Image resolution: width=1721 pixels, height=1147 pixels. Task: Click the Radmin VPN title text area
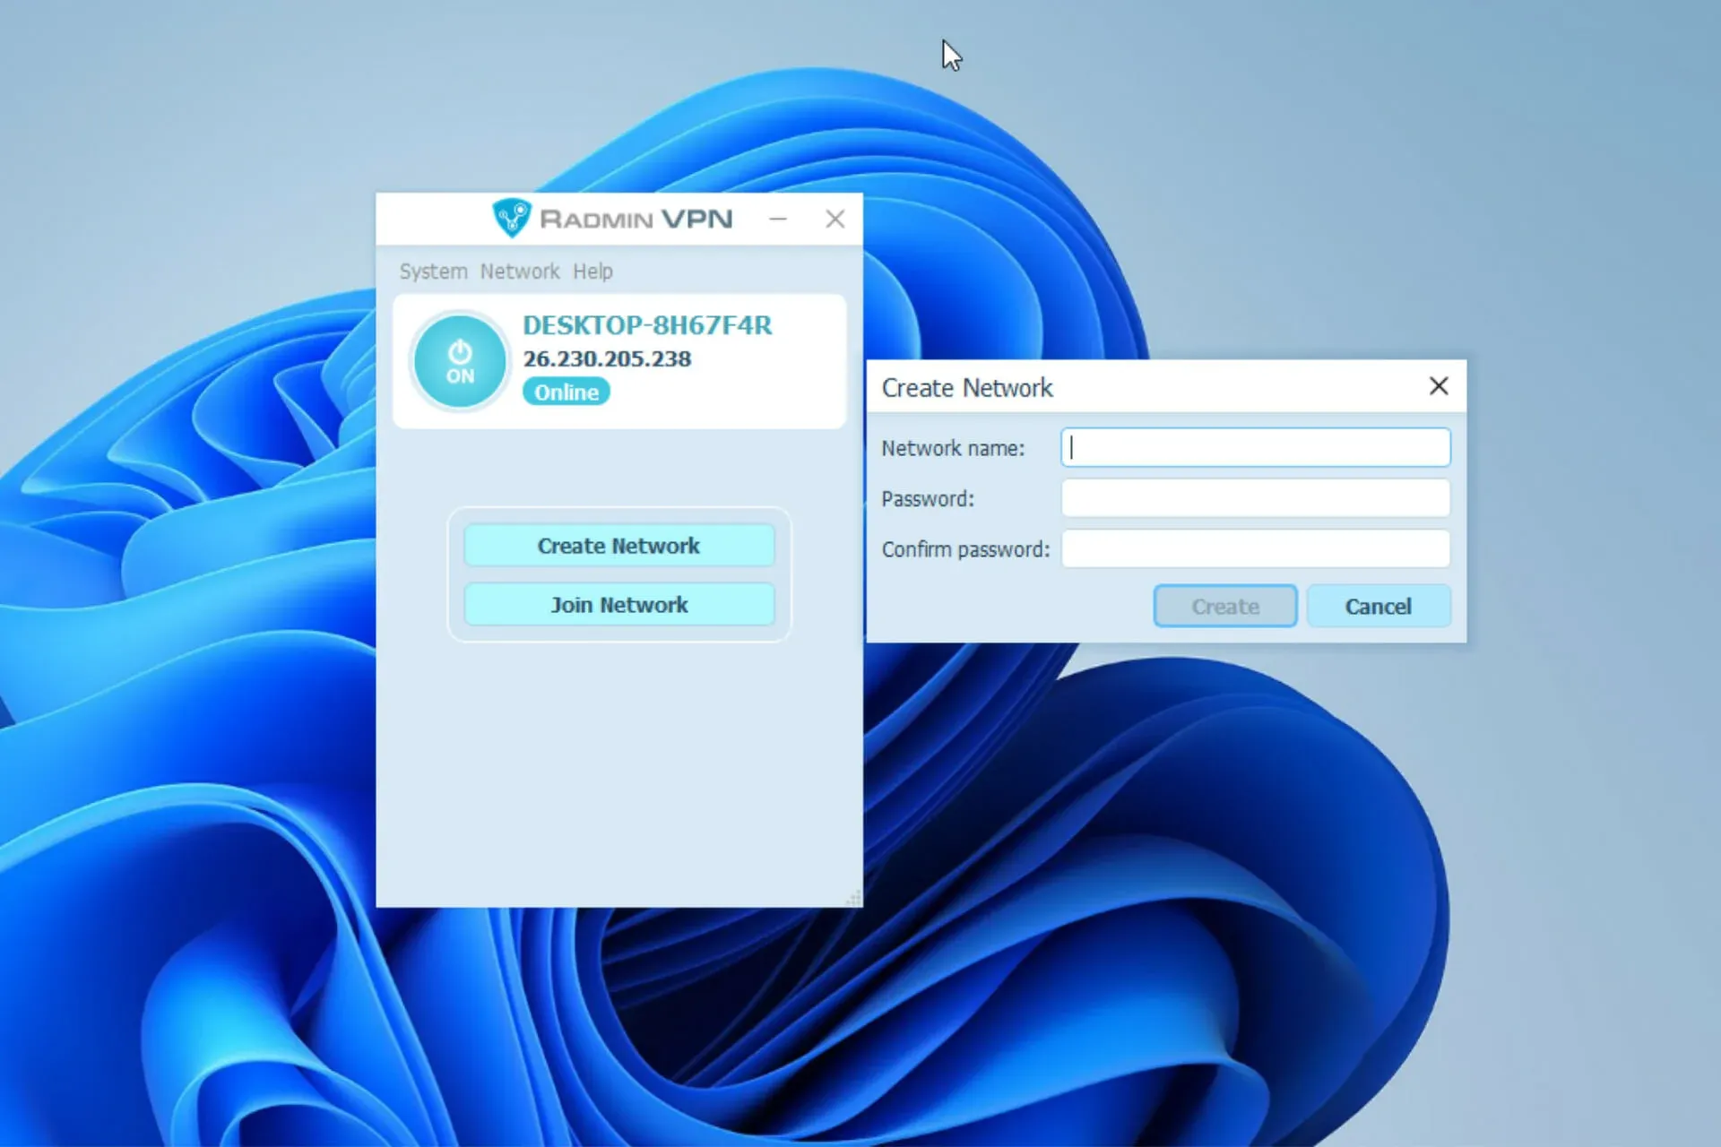point(619,218)
